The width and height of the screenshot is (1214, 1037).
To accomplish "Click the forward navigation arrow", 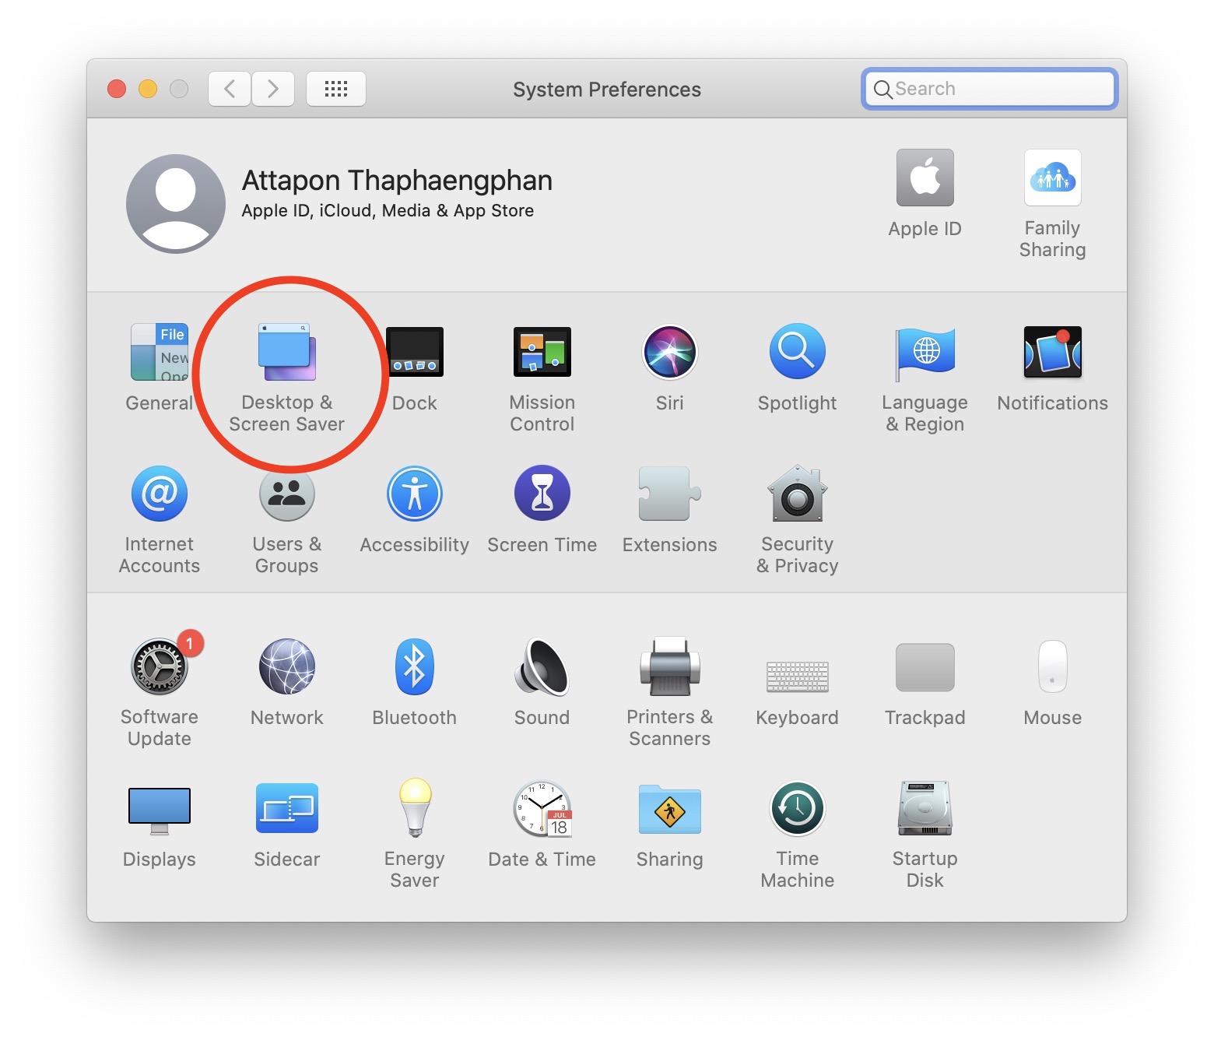I will tap(273, 89).
